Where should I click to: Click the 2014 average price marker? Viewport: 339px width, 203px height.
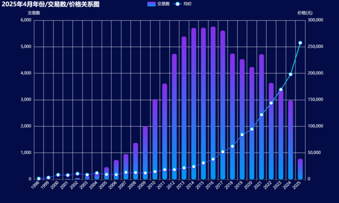click(193, 166)
